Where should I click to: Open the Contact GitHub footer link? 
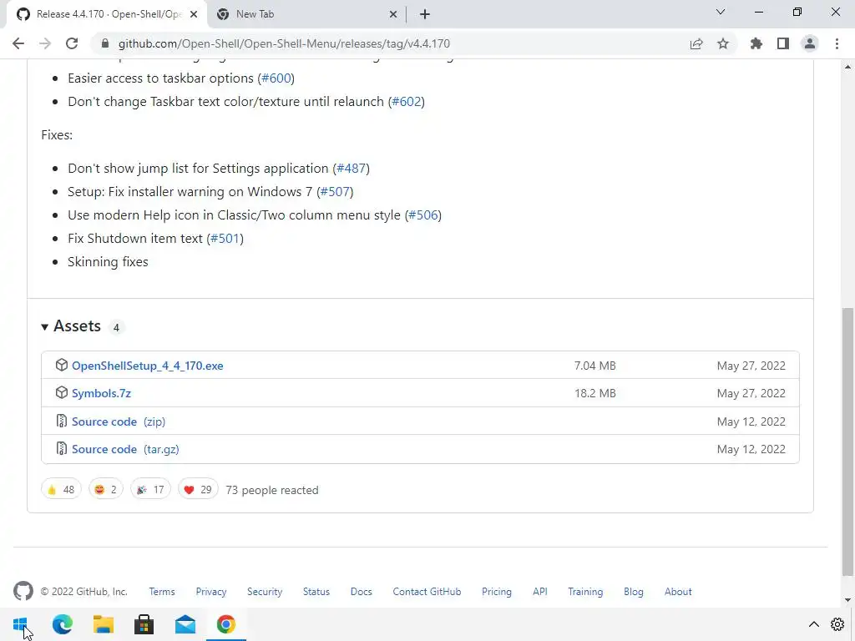pyautogui.click(x=427, y=592)
